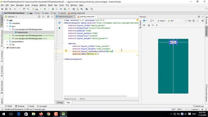Collapse the java folder
The height and width of the screenshot is (117, 208).
[7, 26]
